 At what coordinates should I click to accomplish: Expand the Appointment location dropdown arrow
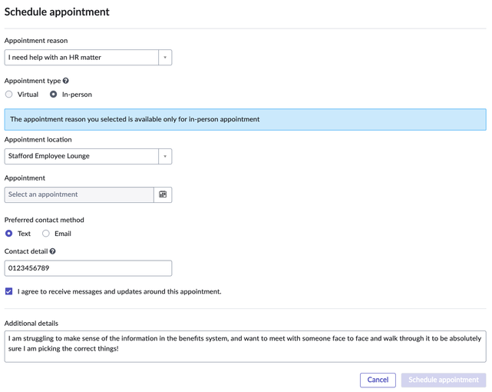click(165, 157)
